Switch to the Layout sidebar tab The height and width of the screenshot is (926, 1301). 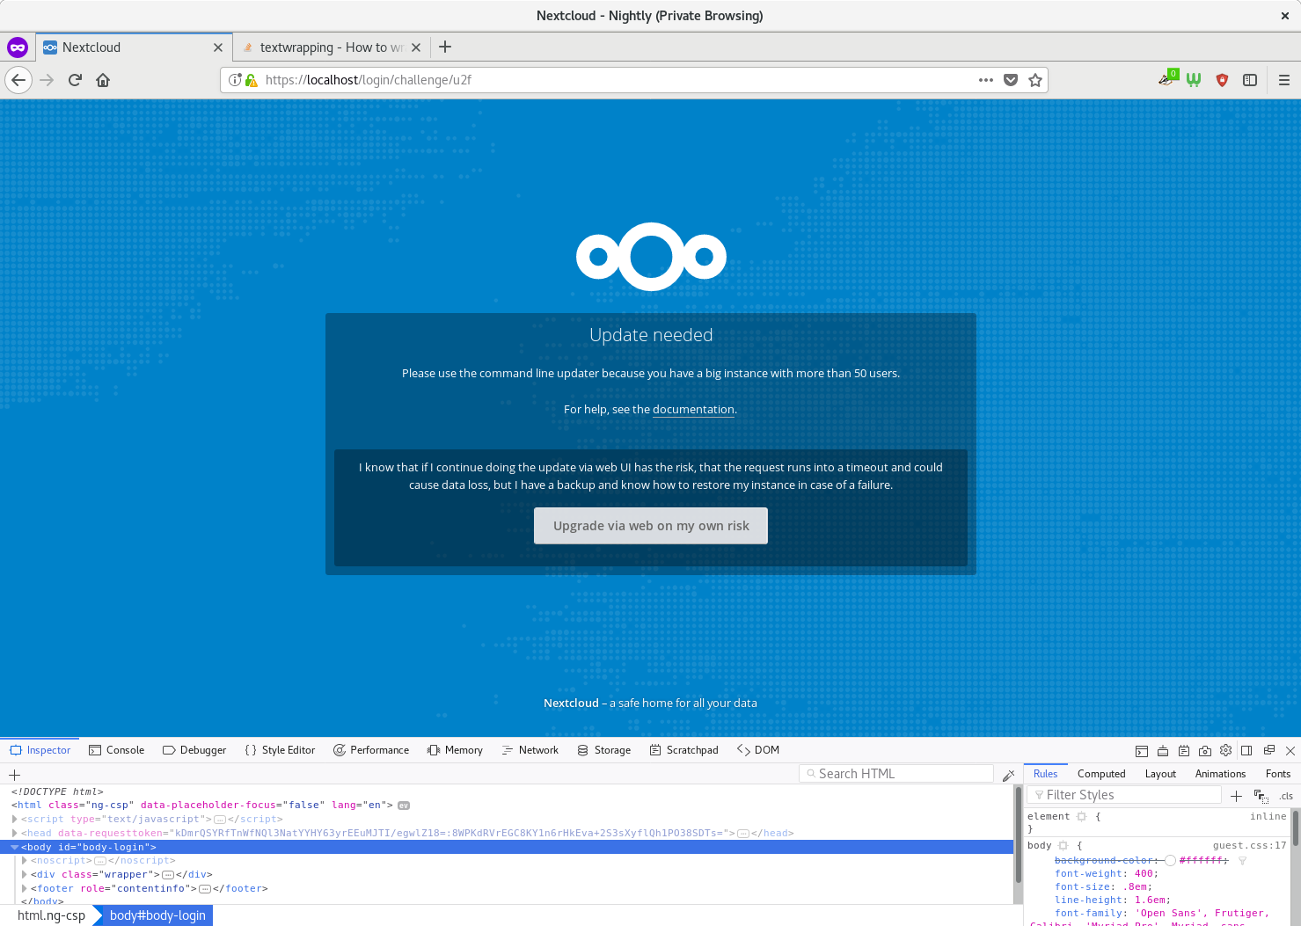tap(1160, 774)
